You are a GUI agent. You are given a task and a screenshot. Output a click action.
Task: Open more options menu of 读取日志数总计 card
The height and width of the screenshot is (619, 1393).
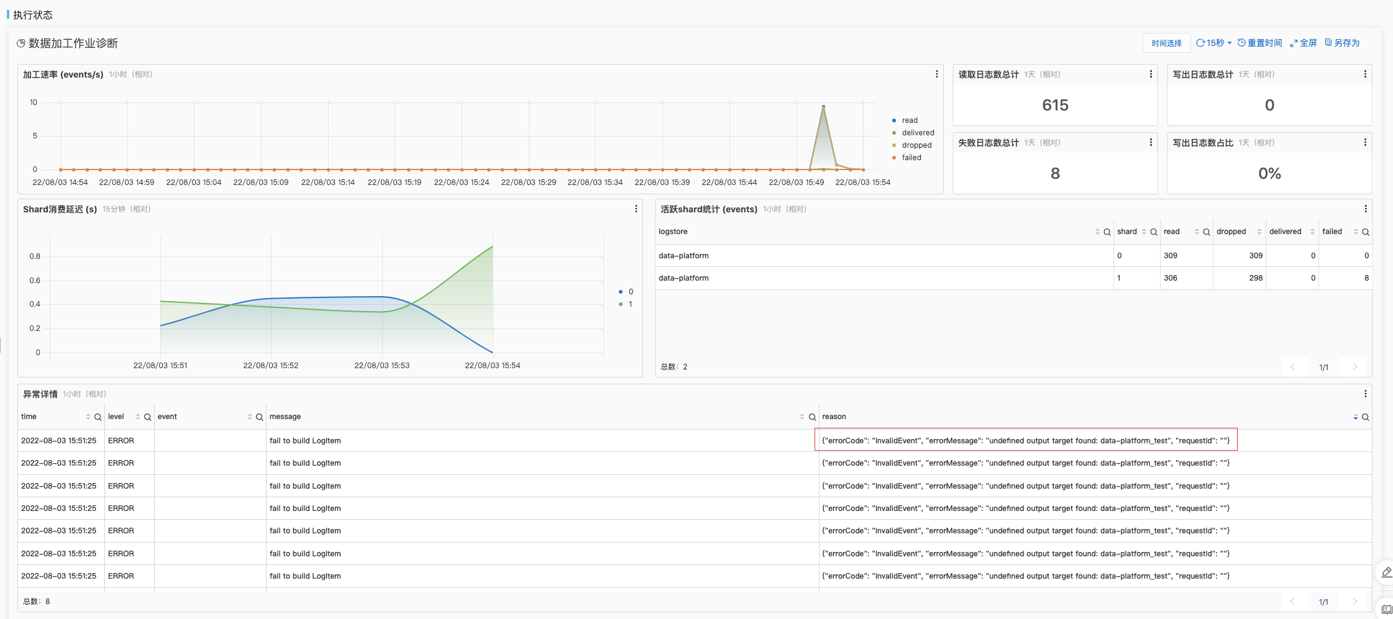click(x=1151, y=75)
